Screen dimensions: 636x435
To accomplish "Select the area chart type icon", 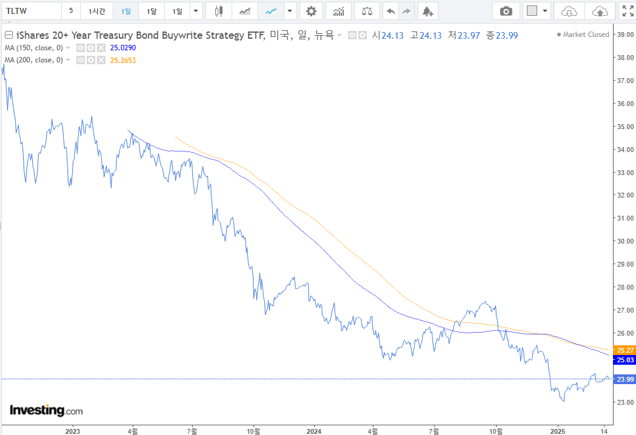I will click(244, 11).
